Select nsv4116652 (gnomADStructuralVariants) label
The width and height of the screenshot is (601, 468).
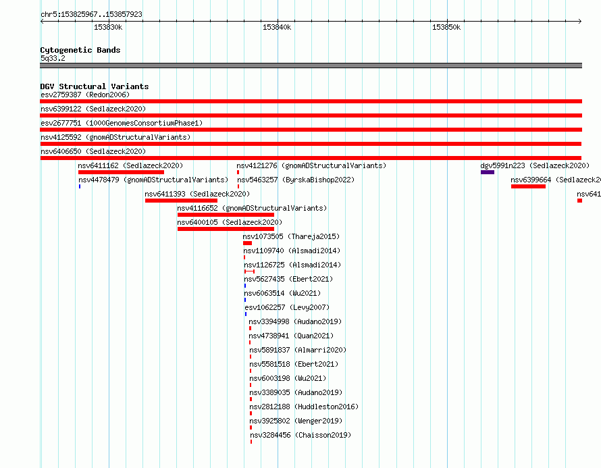click(x=252, y=208)
